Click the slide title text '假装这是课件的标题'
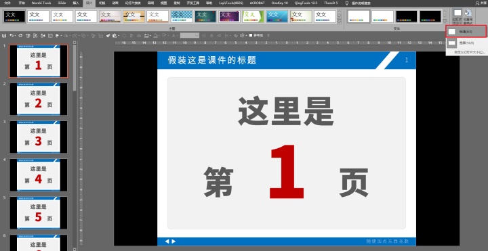The image size is (488, 251). pos(212,60)
